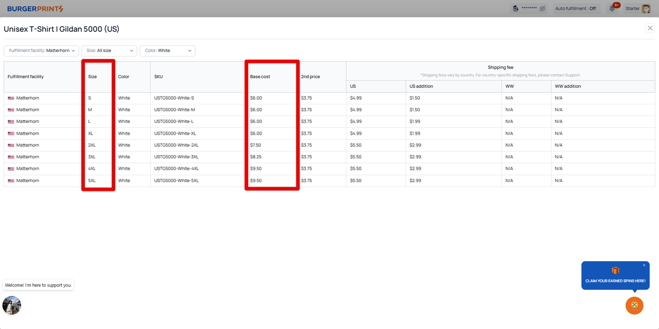Screen dimensions: 659x329
Task: Click the Base cost column header
Action: pyautogui.click(x=260, y=77)
